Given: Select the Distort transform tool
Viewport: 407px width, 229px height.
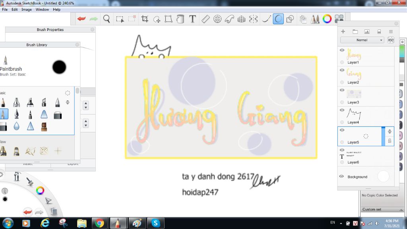Looking at the screenshot, I should (169, 19).
